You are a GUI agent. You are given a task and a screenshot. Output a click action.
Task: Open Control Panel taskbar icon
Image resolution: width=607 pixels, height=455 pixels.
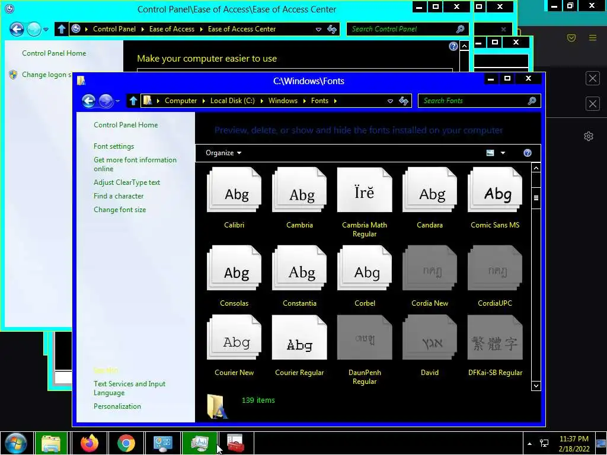click(162, 443)
